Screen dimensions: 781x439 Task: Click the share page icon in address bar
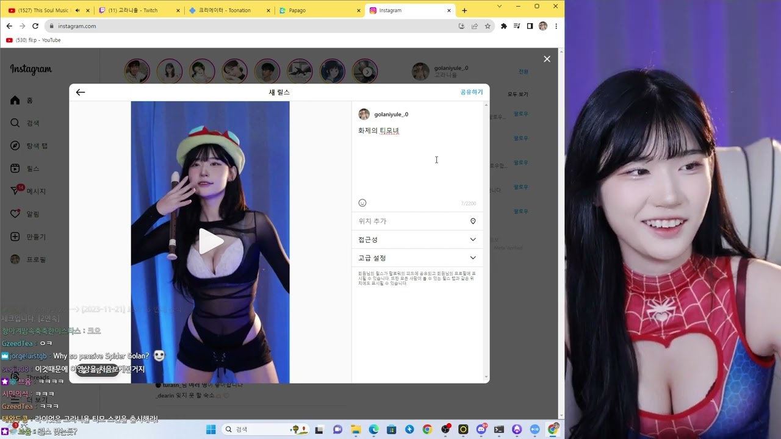pos(475,26)
